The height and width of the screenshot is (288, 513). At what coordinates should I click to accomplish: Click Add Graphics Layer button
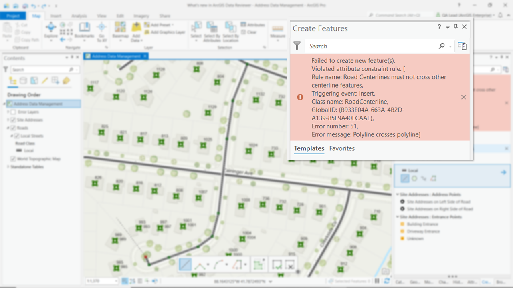pos(164,32)
